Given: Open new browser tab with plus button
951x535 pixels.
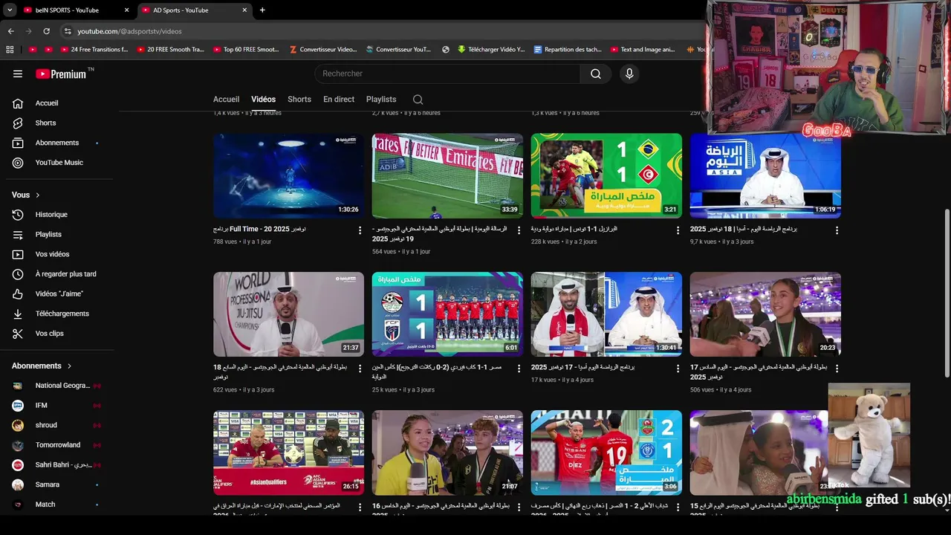Looking at the screenshot, I should point(262,10).
